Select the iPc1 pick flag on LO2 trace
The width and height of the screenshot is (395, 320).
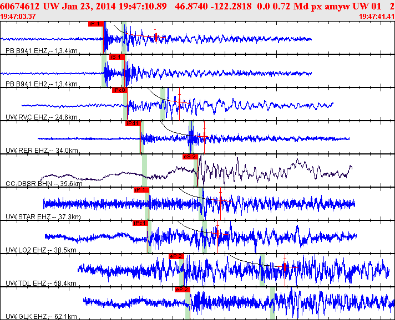tap(140, 223)
